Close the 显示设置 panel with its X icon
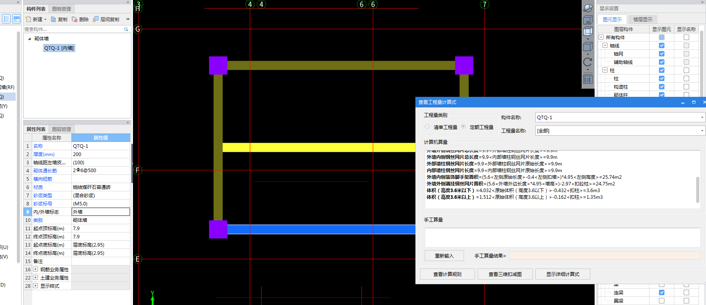This screenshot has width=706, height=305. [x=702, y=2]
